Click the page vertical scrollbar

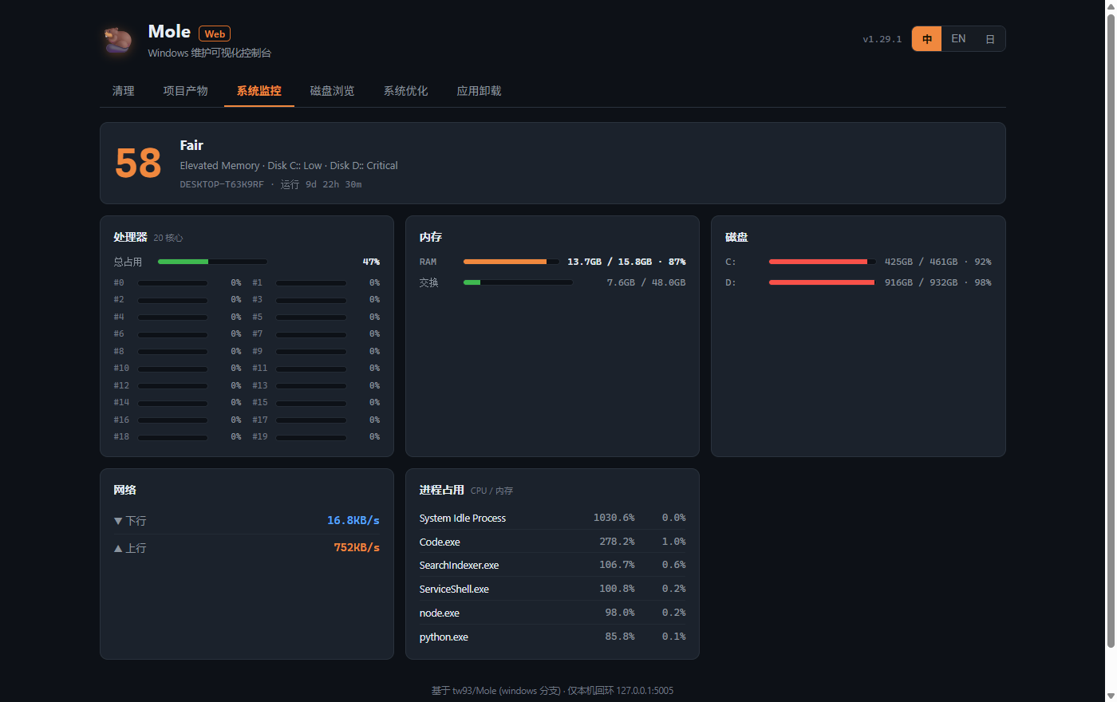coord(1110,330)
